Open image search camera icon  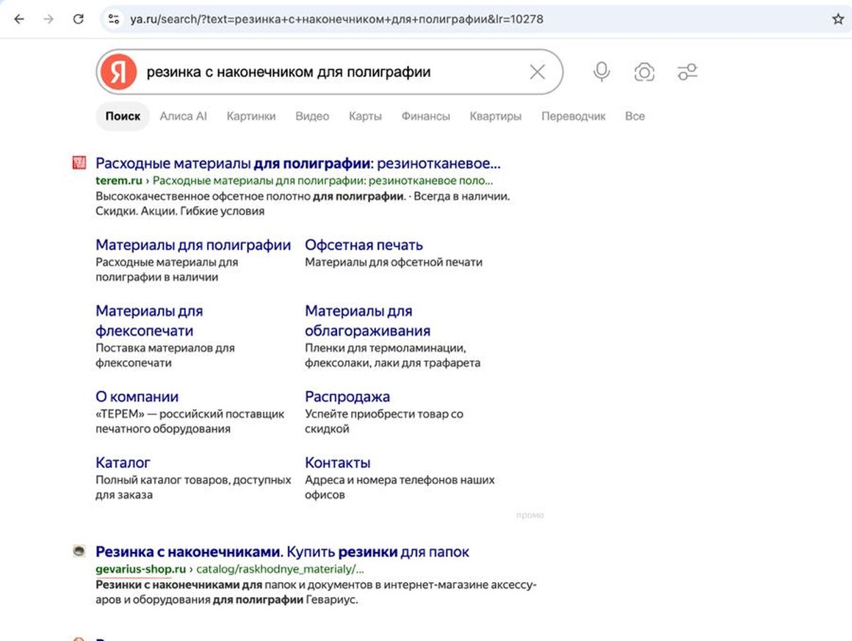(644, 72)
